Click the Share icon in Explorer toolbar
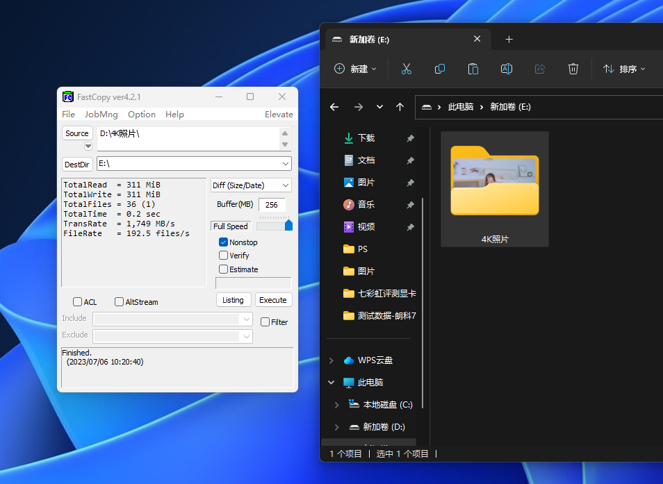663x484 pixels. (x=540, y=69)
